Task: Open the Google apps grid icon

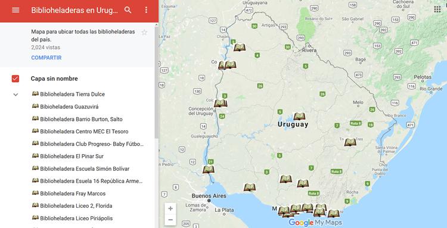Action: [x=437, y=9]
